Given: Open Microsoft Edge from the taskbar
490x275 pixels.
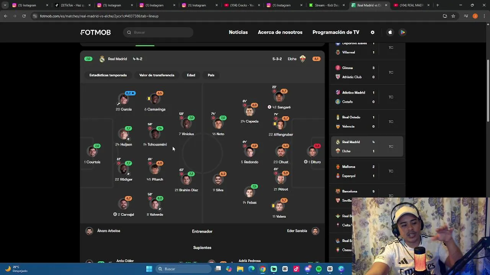Looking at the screenshot, I should (x=251, y=269).
